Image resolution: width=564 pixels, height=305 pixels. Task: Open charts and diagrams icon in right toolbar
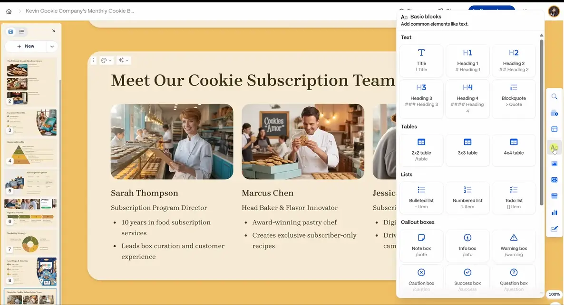click(554, 213)
